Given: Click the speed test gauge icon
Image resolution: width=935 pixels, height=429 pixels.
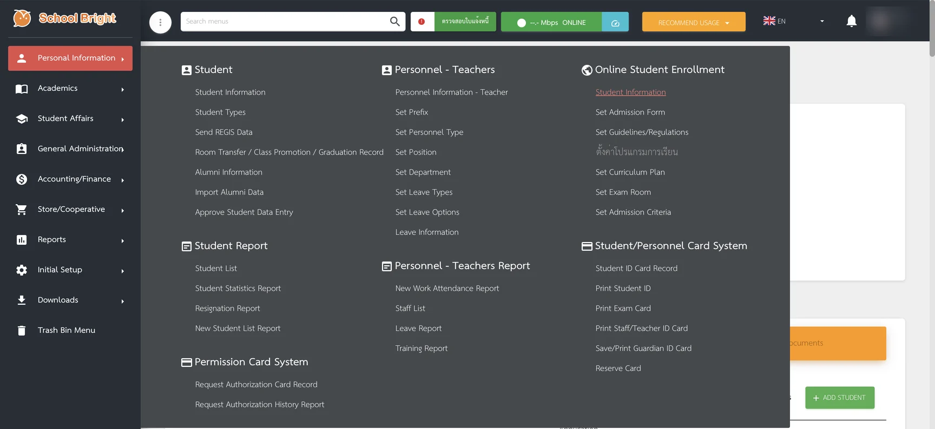Looking at the screenshot, I should pyautogui.click(x=615, y=22).
